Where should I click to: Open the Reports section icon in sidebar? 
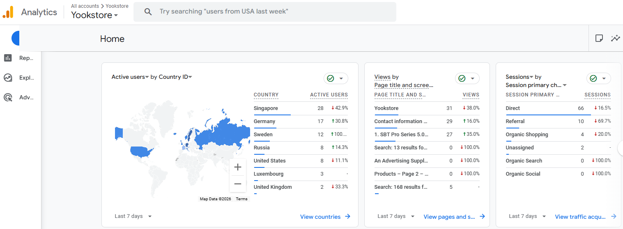pyautogui.click(x=8, y=58)
